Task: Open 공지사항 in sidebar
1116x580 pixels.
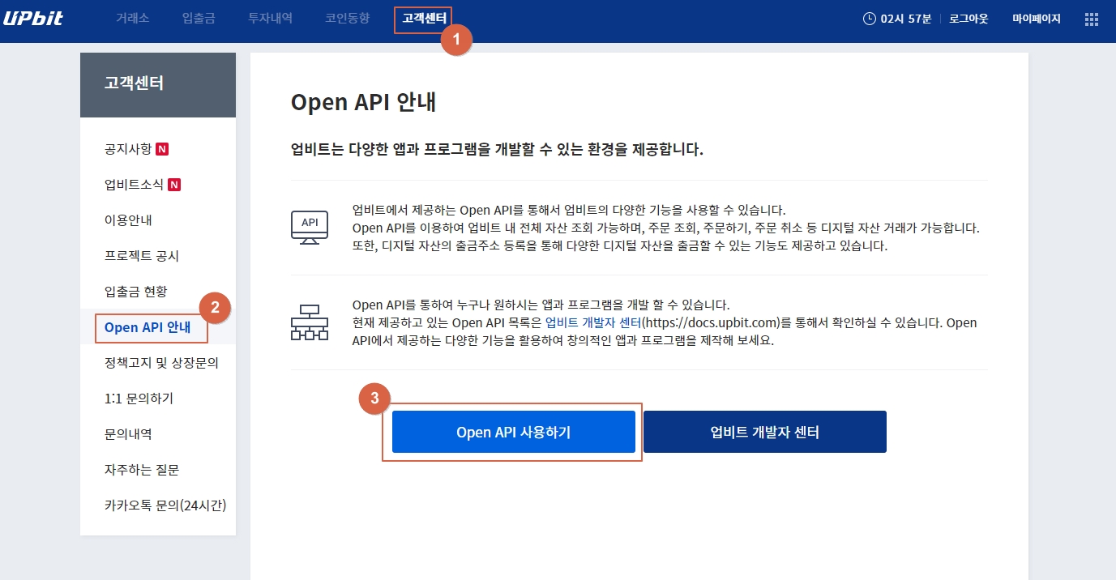Action: (x=128, y=149)
